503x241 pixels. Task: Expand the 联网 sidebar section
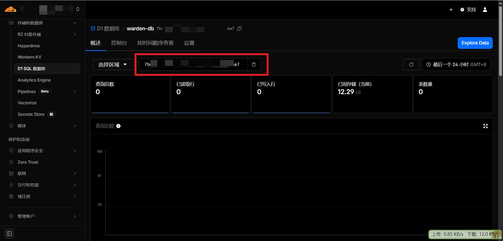(x=75, y=174)
